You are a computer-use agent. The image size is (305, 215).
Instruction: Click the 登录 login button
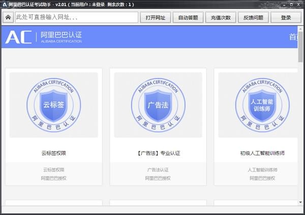point(286,17)
